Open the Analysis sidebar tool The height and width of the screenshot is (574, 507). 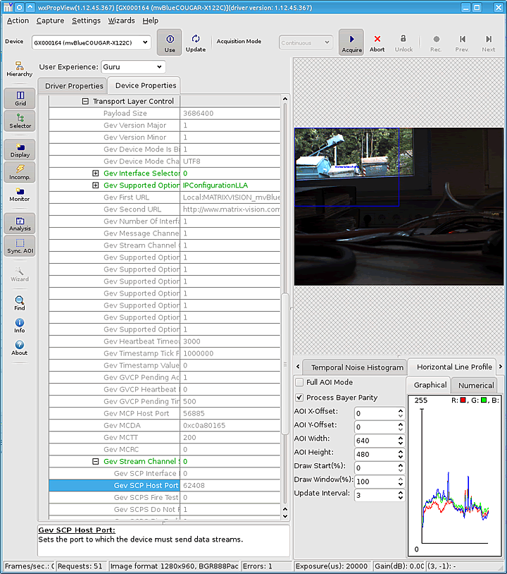(x=20, y=223)
